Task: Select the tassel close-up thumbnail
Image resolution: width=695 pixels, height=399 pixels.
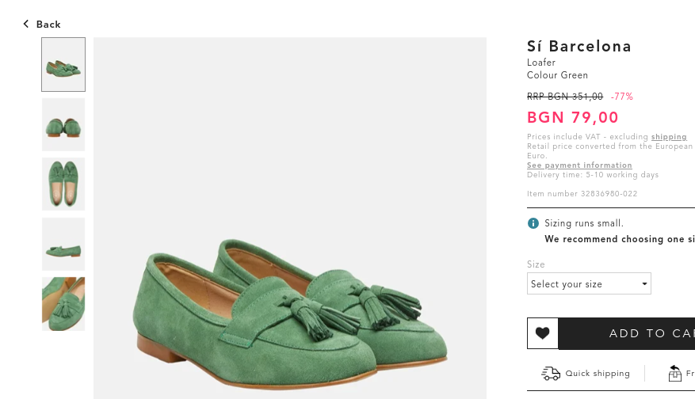Action: coord(63,304)
